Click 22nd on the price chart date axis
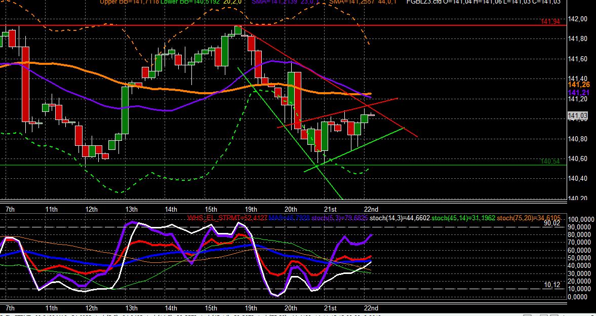596x316 pixels. [x=371, y=209]
